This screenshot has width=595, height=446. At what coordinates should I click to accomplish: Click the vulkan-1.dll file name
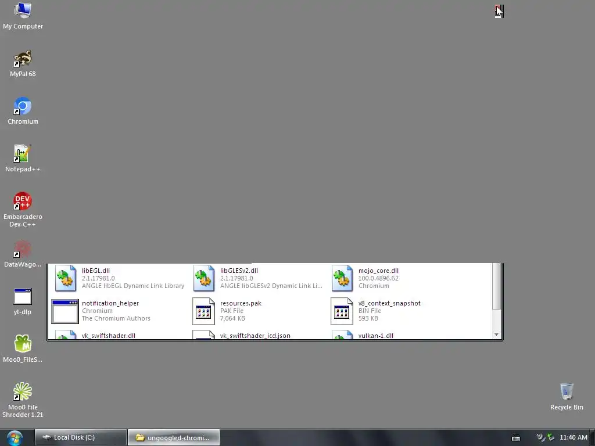[376, 336]
